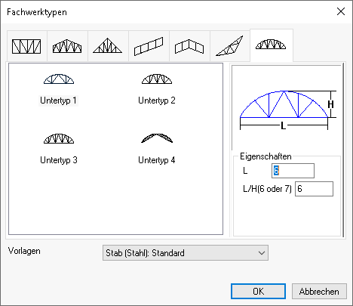This screenshot has height=306, width=353.
Task: Open the mono-pitch triangular truss tab
Action: tap(230, 46)
